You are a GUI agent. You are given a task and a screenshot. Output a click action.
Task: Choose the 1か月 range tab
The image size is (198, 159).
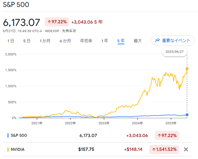(45, 41)
